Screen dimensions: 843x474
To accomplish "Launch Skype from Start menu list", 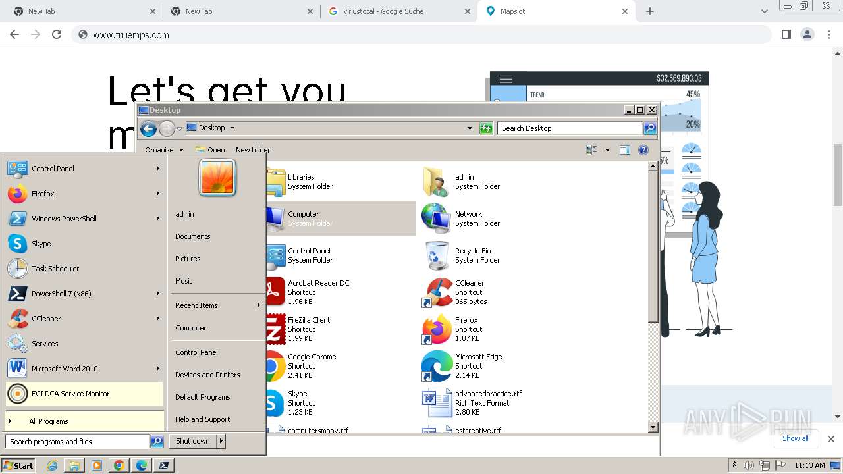I will 84,244.
